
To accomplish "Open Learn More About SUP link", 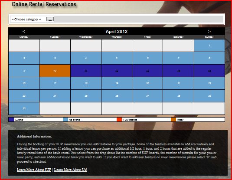I will pyautogui.click(x=34, y=170).
